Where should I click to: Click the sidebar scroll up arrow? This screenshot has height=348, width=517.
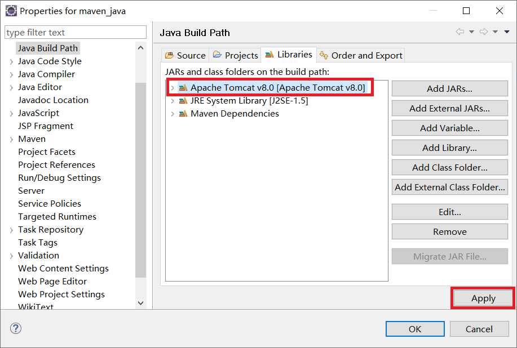pos(141,48)
